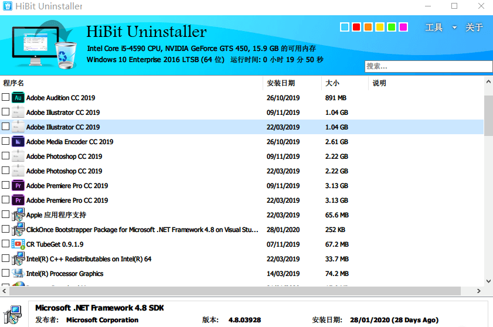Click the details panel installer icon

pyautogui.click(x=12, y=315)
